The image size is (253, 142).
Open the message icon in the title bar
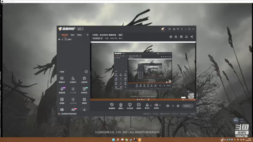click(x=170, y=29)
